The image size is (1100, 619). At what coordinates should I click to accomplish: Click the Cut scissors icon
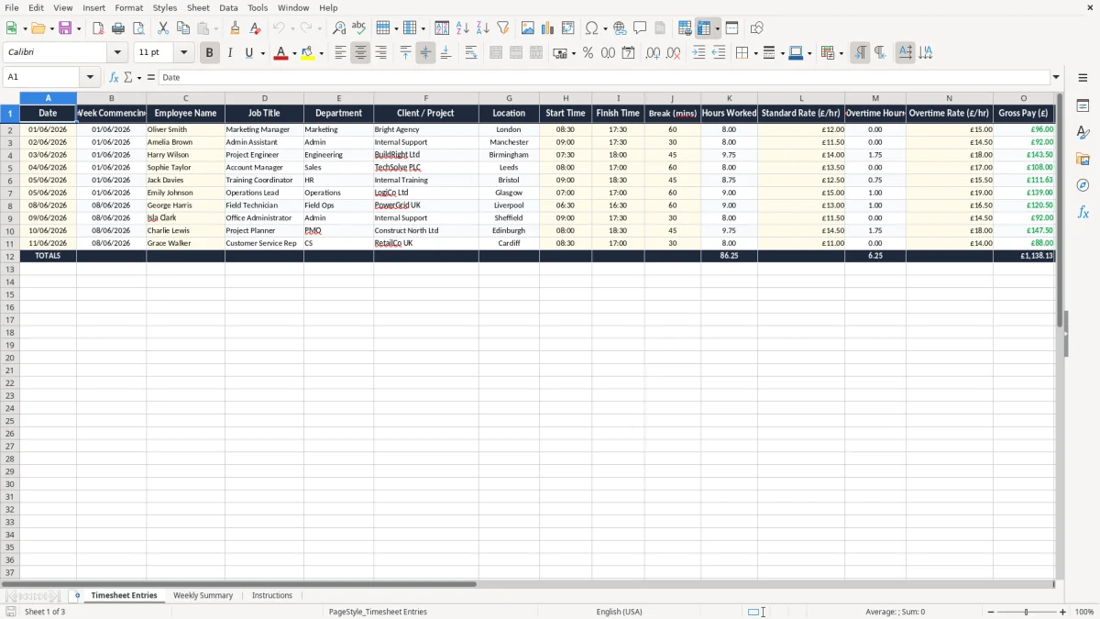163,28
